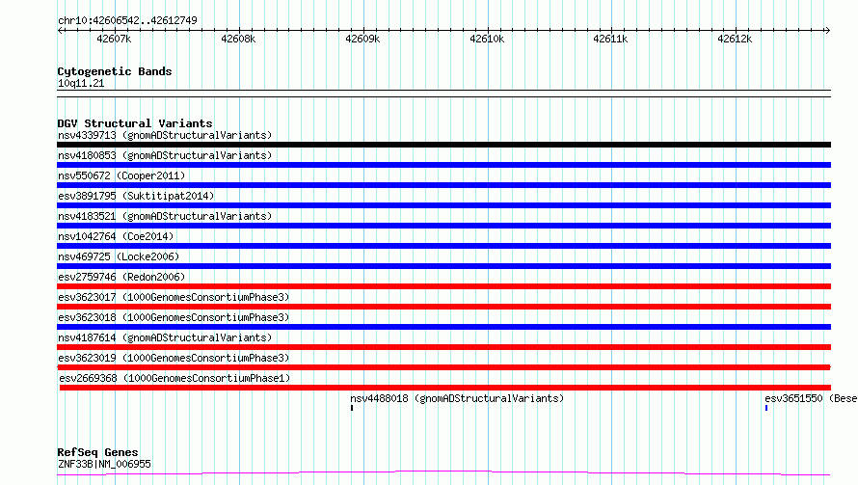Click red bar under esv2669368 label

[445, 388]
